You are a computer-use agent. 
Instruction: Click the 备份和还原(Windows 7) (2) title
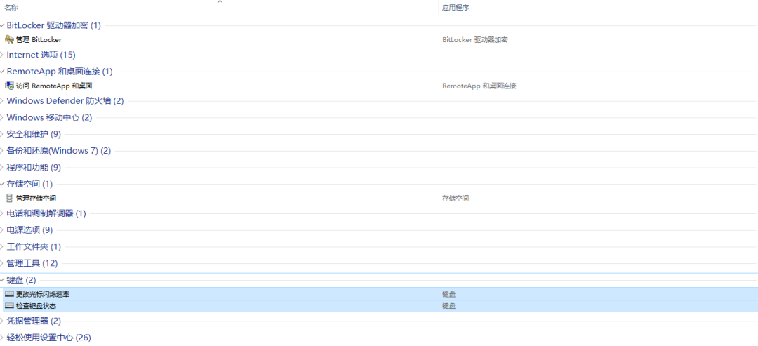click(x=59, y=151)
